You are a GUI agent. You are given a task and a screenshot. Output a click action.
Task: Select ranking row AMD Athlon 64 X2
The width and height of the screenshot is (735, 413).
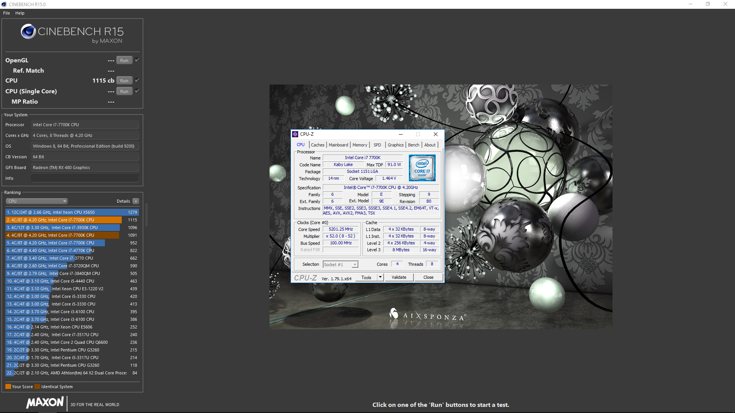tap(72, 373)
